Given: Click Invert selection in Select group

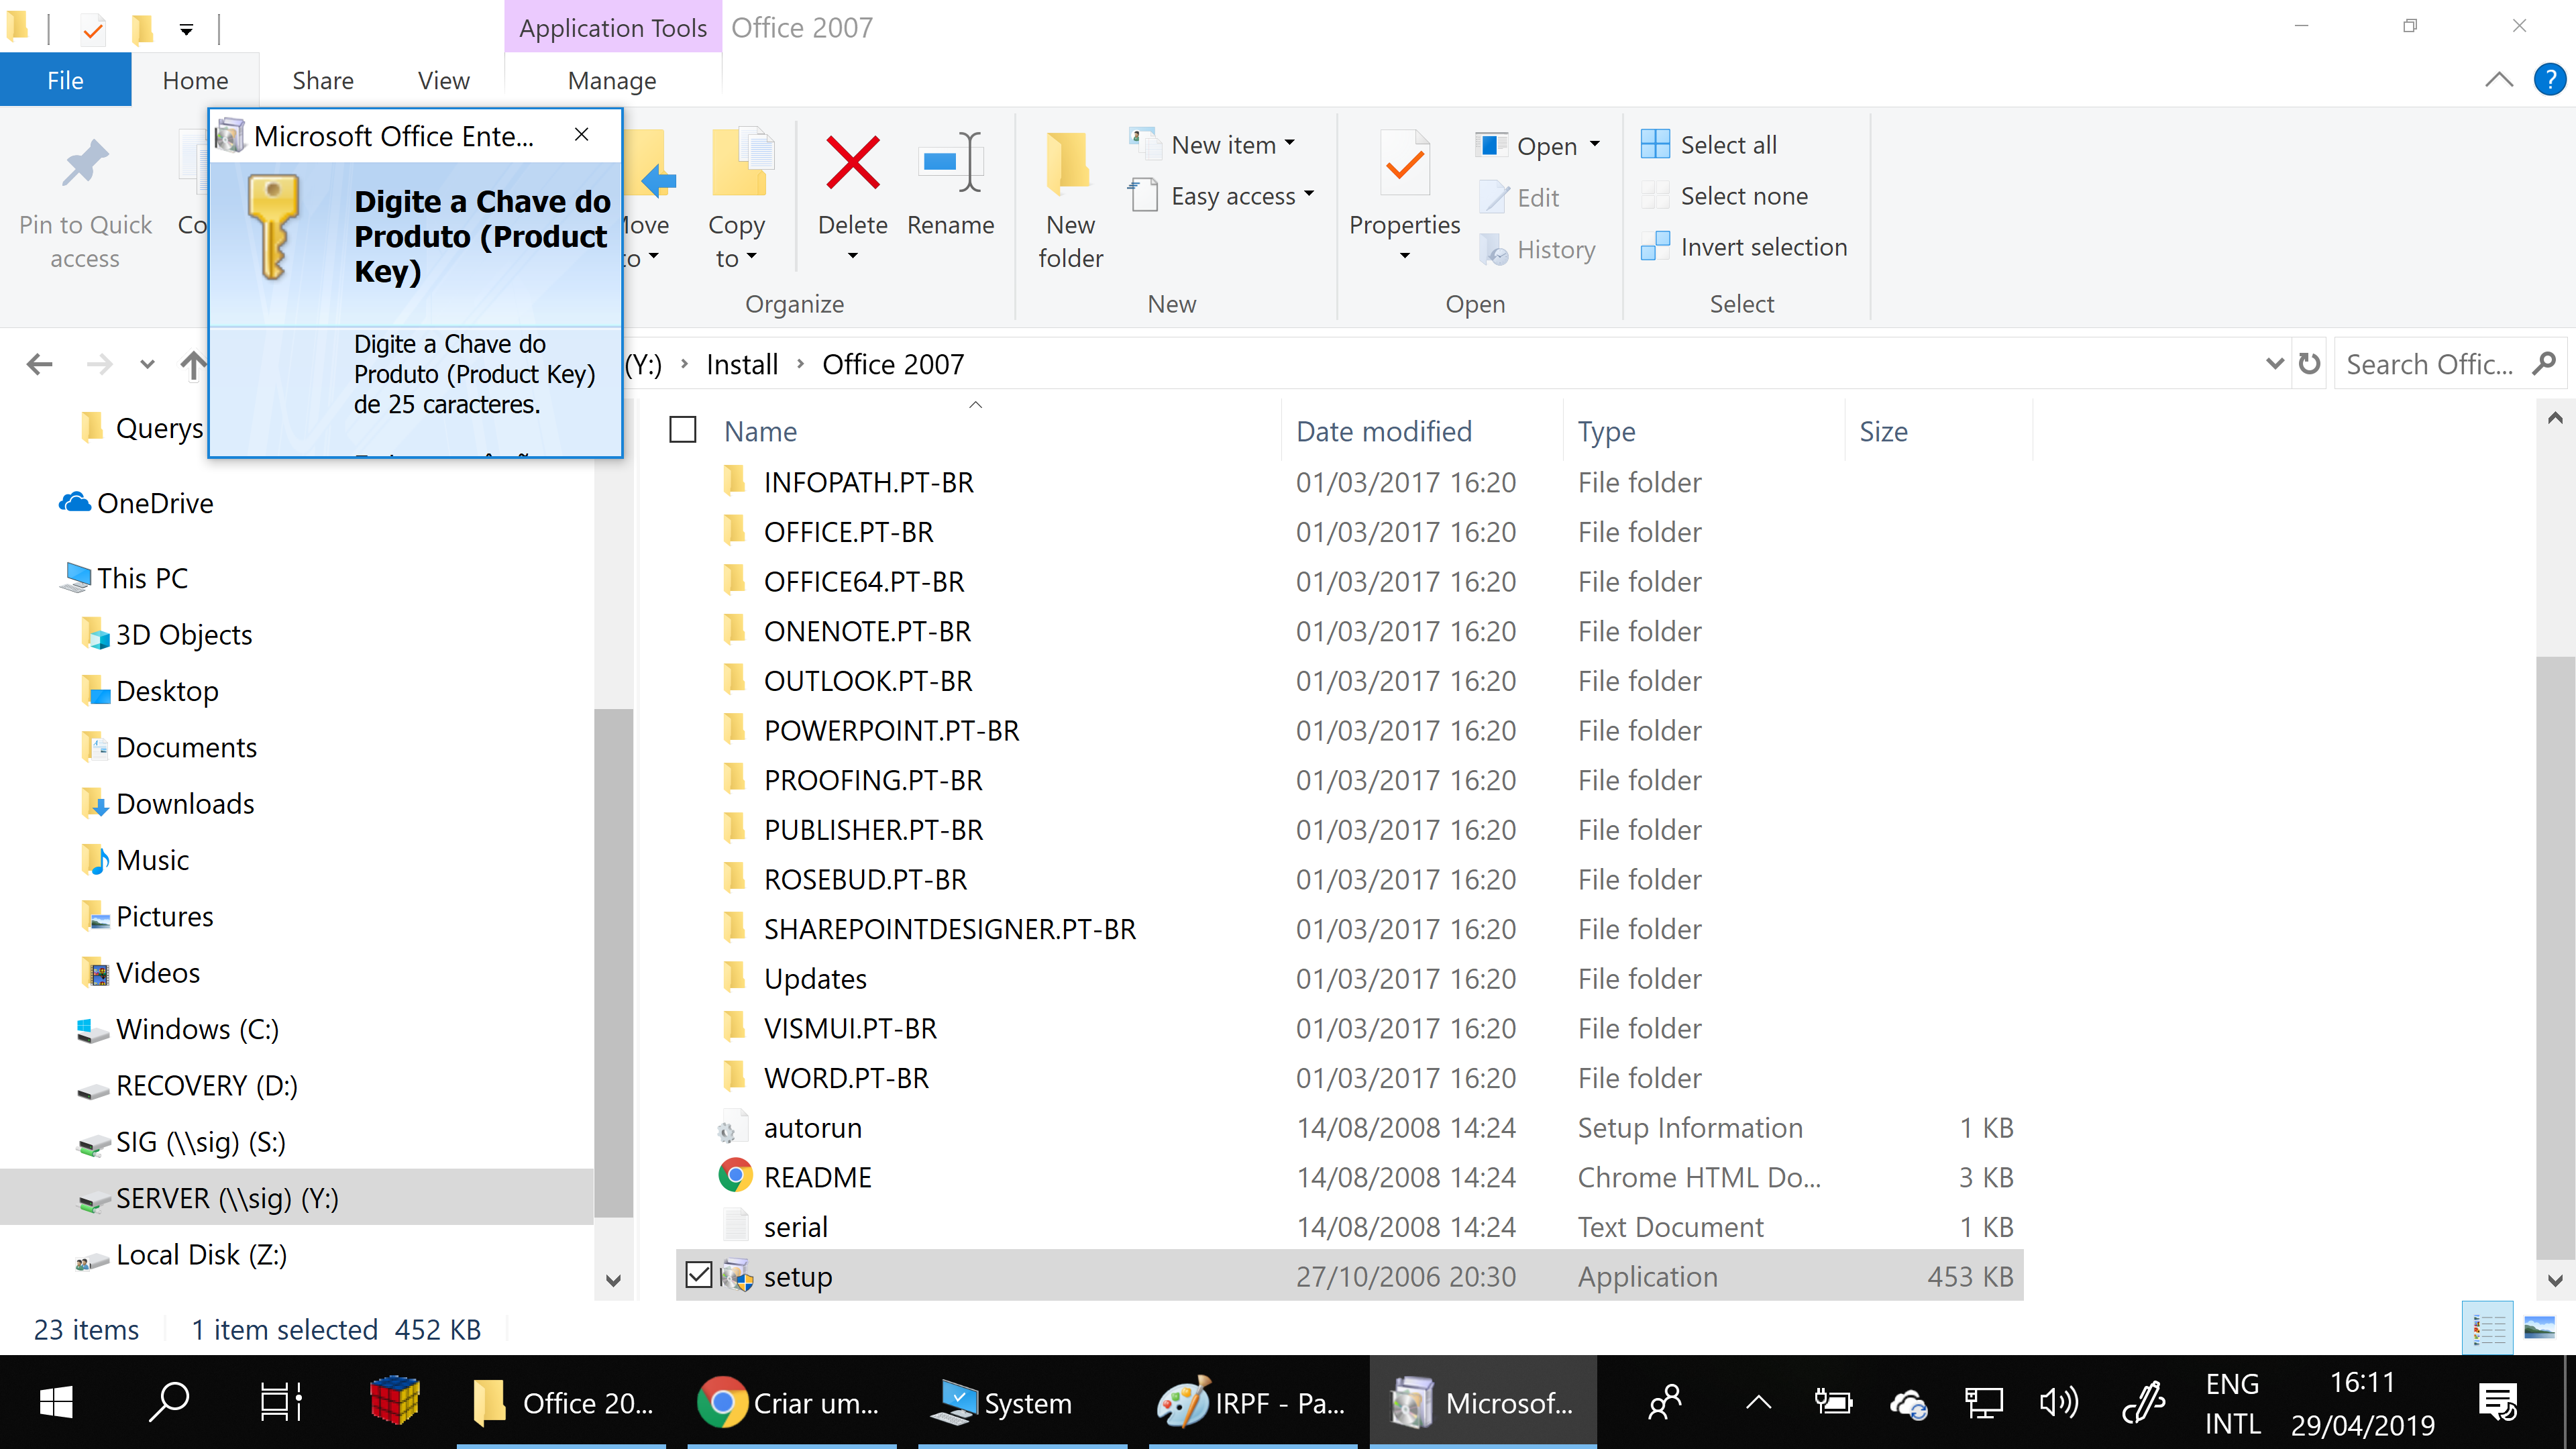Looking at the screenshot, I should (1762, 247).
